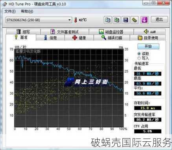
Task: Switch to the AAM tab
Action: (150, 32)
